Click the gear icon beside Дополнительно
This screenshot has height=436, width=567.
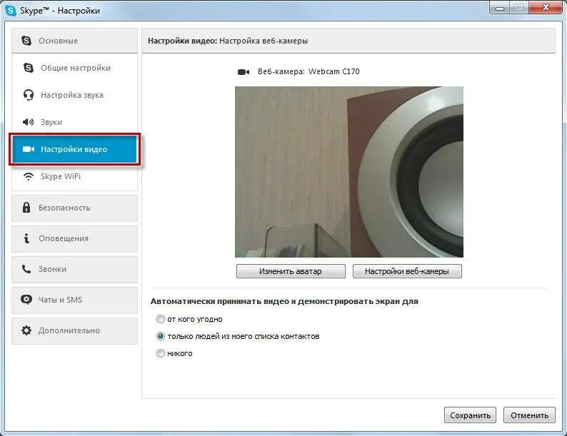point(26,330)
